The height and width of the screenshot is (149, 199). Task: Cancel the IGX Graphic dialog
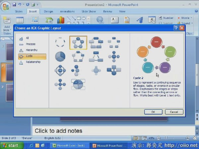click(x=174, y=112)
